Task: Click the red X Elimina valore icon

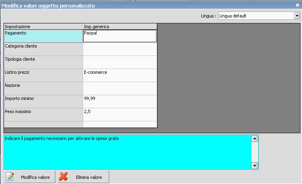Action: coord(64,177)
